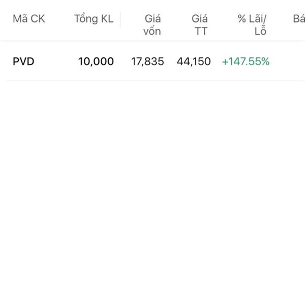Viewport: 305px width, 305px height.
Task: Click the green +147.55% profit value
Action: pyautogui.click(x=246, y=62)
